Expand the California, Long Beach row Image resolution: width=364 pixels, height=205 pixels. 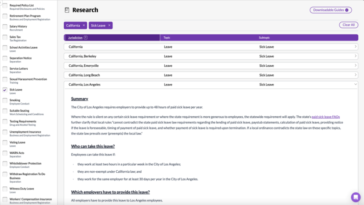211,75
